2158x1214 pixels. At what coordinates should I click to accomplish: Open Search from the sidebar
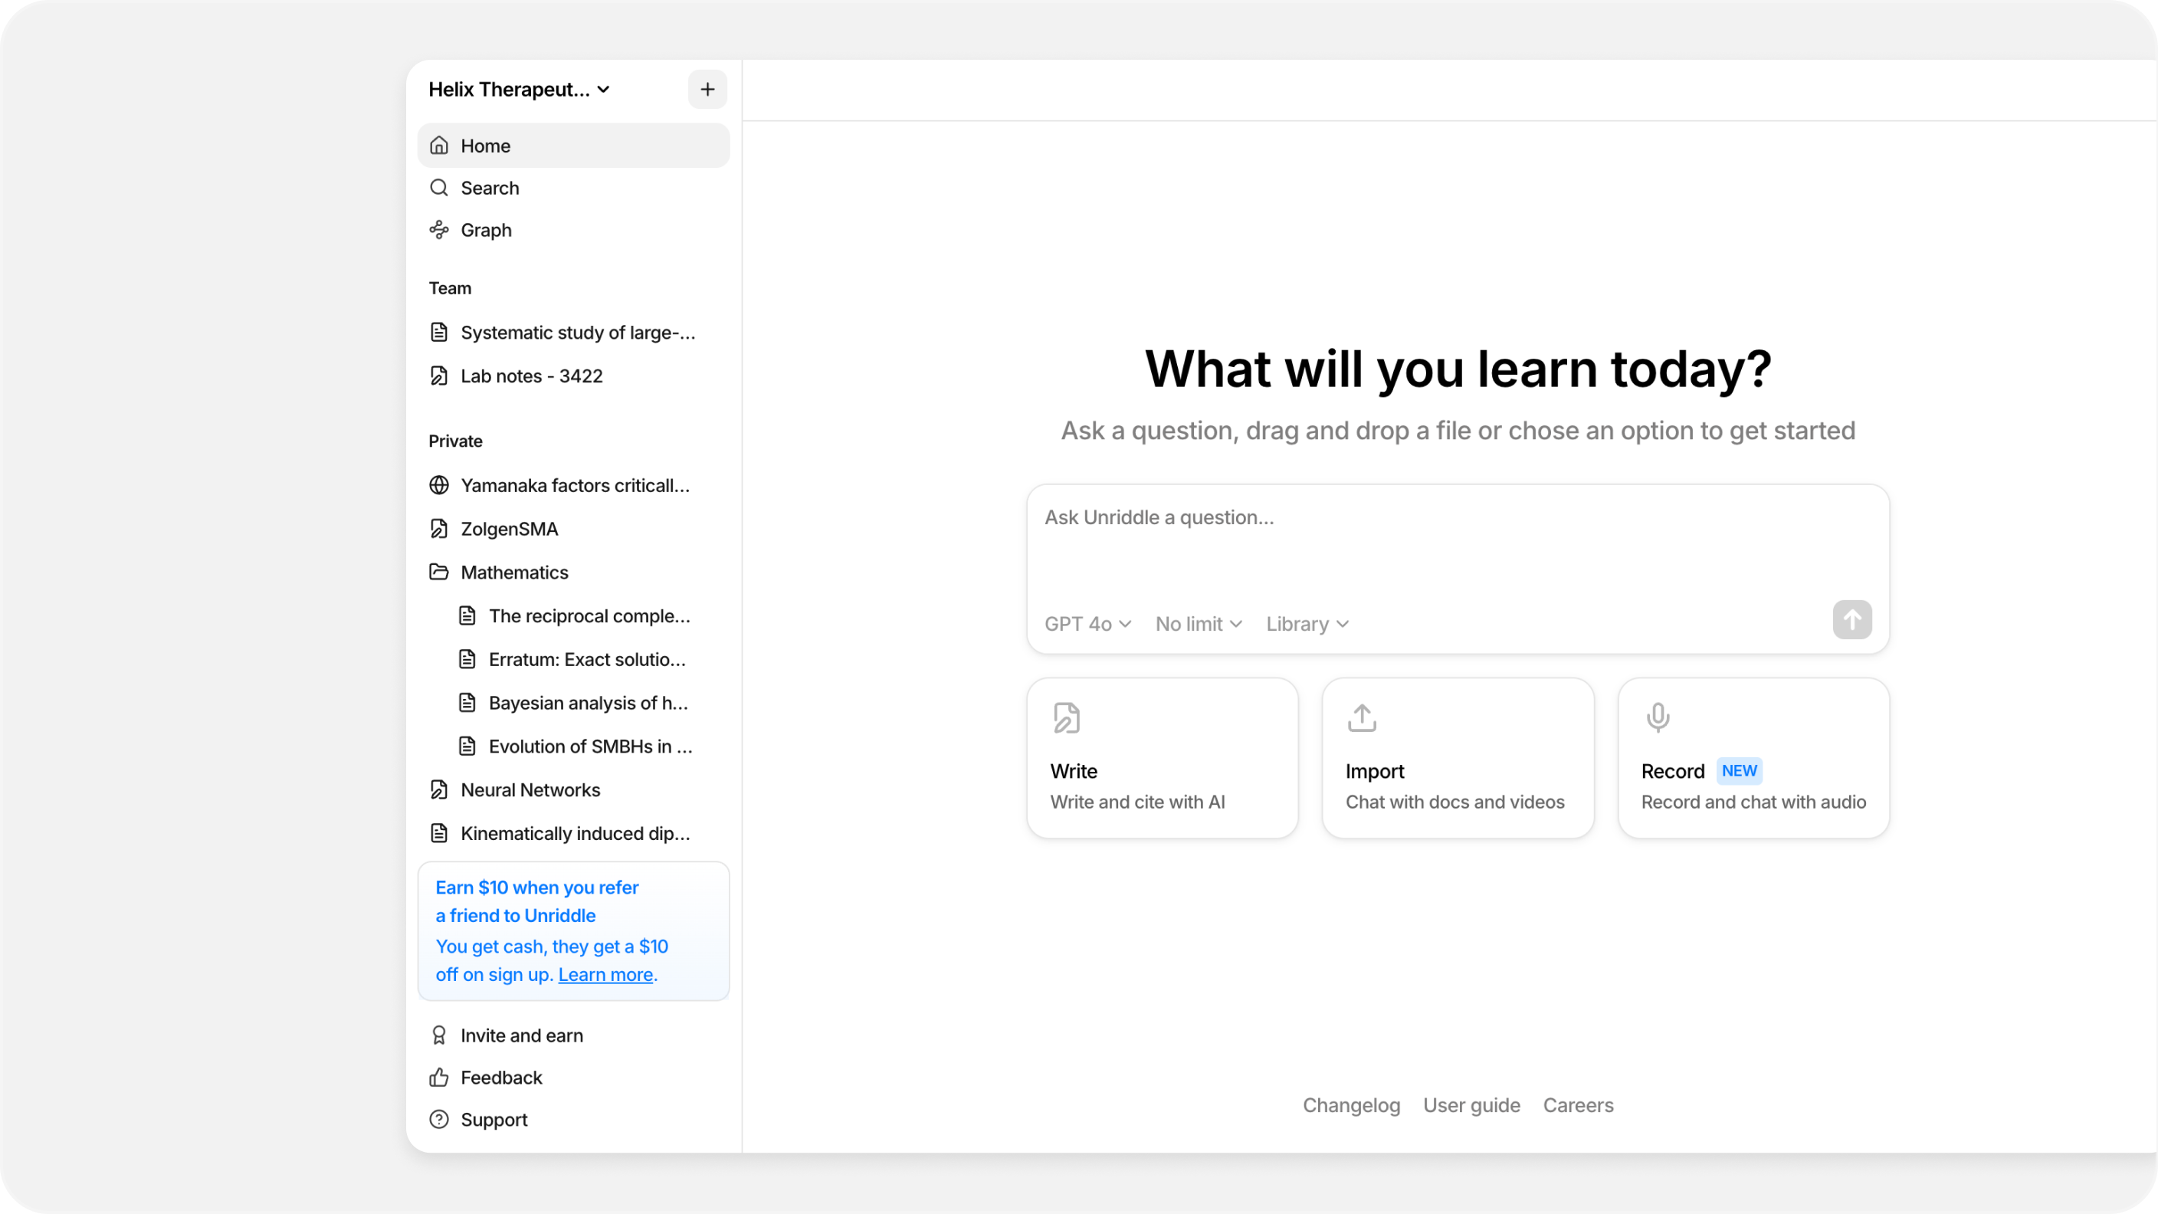(489, 188)
